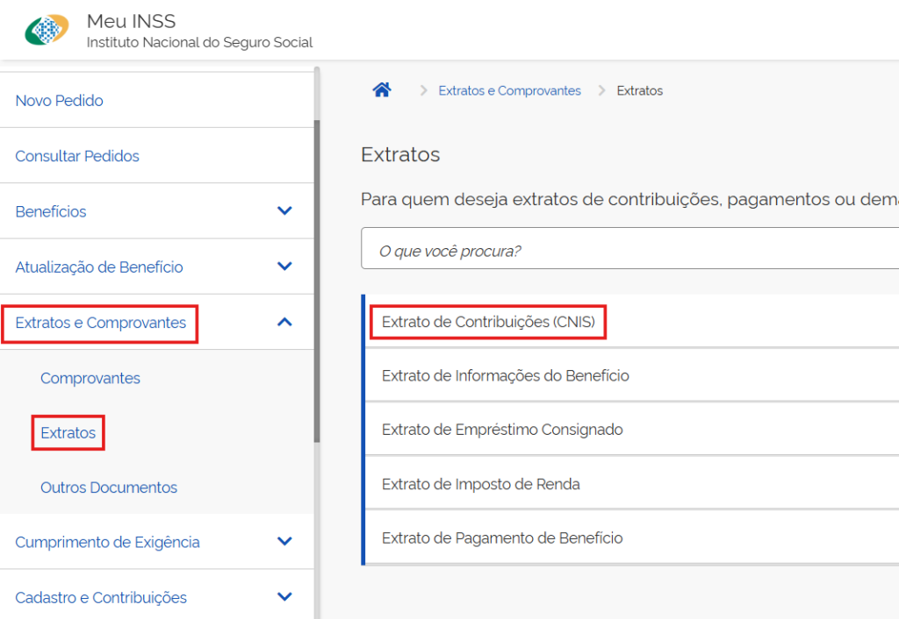Screen dimensions: 899x619
Task: Select Comprovantes submenu item
Action: click(x=90, y=378)
